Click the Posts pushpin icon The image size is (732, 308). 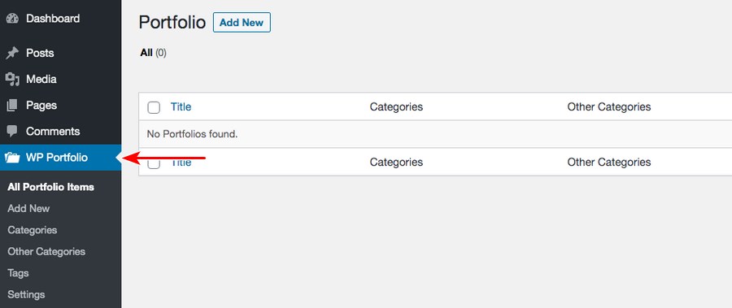pos(12,53)
